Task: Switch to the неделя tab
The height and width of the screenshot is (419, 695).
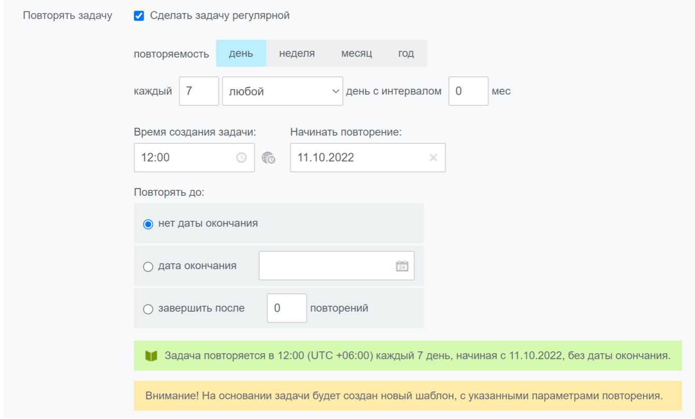Action: [296, 53]
